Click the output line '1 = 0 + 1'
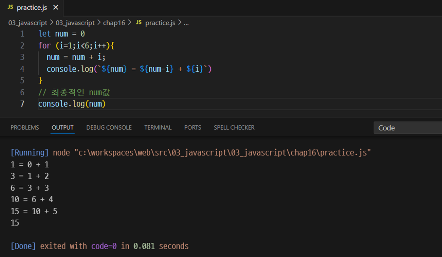The height and width of the screenshot is (257, 442). (30, 165)
